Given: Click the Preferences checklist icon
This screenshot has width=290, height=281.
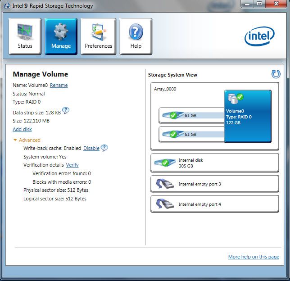Looking at the screenshot, I should pos(98,32).
